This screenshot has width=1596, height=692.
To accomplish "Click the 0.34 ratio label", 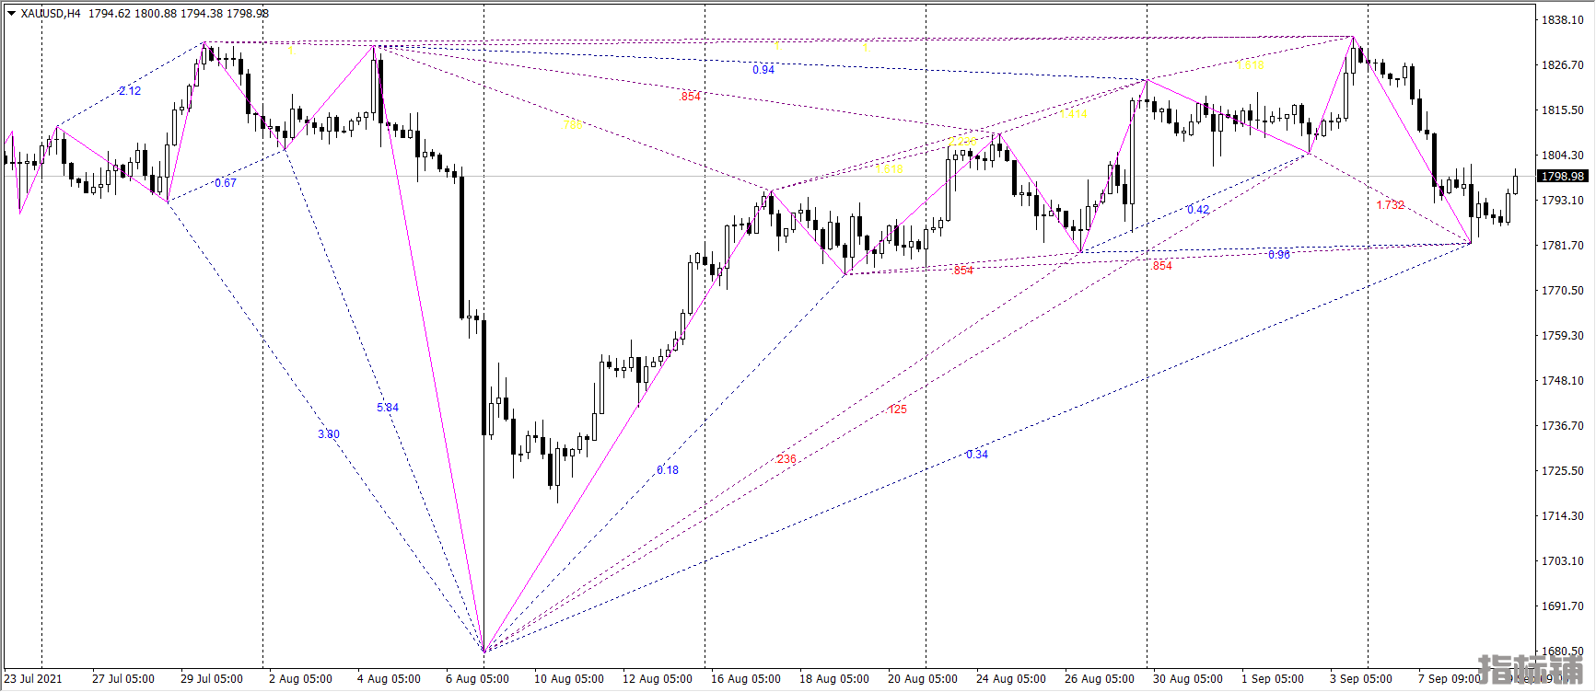I will point(977,455).
